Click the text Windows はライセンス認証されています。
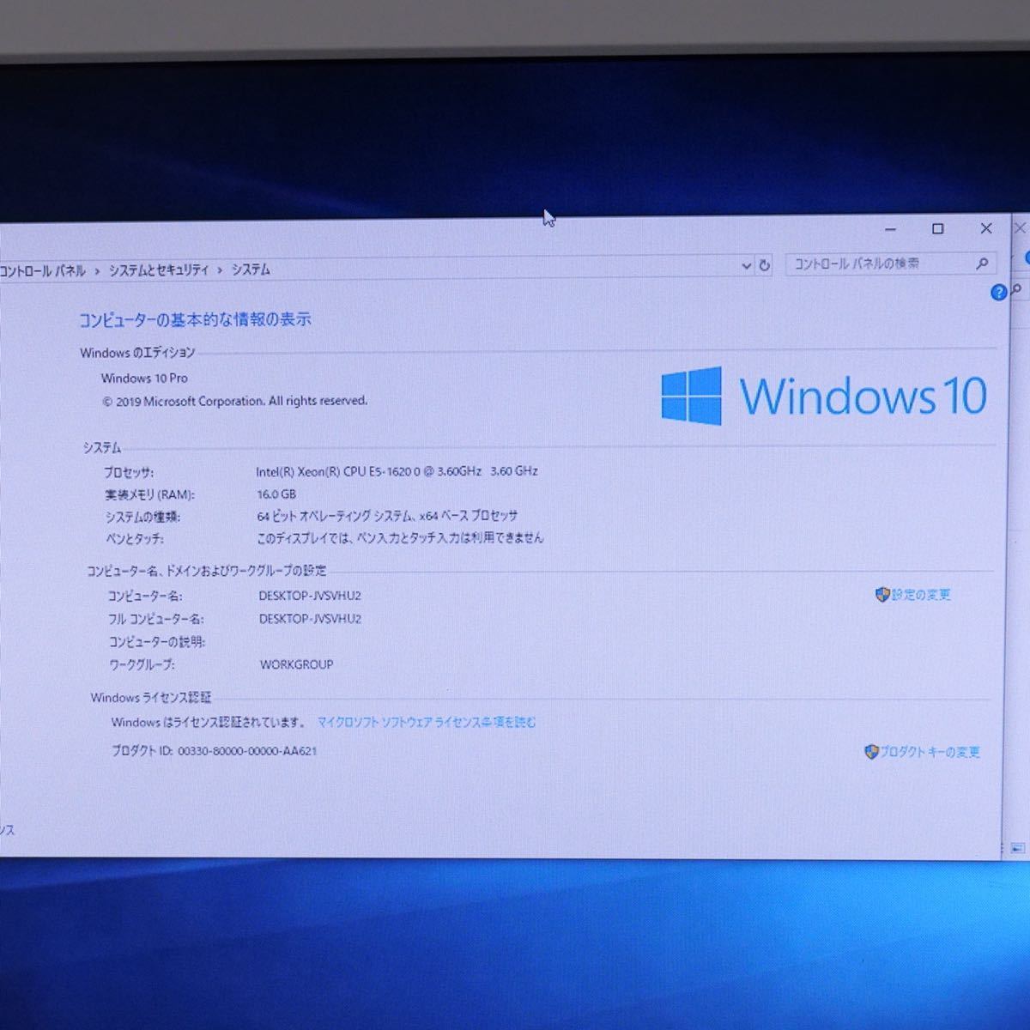This screenshot has height=1030, width=1030. click(209, 723)
